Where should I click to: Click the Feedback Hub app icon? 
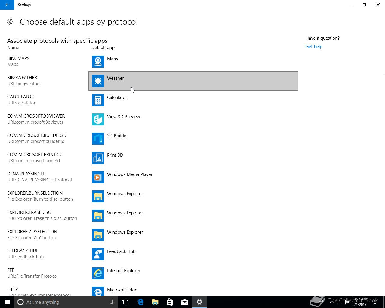point(98,254)
